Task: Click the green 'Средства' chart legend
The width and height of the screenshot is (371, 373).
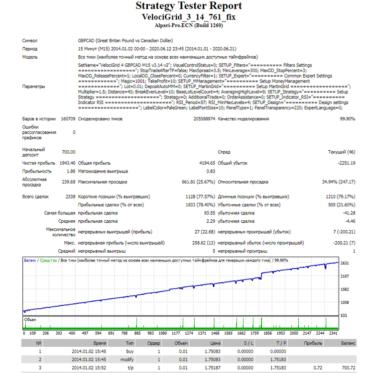Action: [48, 261]
